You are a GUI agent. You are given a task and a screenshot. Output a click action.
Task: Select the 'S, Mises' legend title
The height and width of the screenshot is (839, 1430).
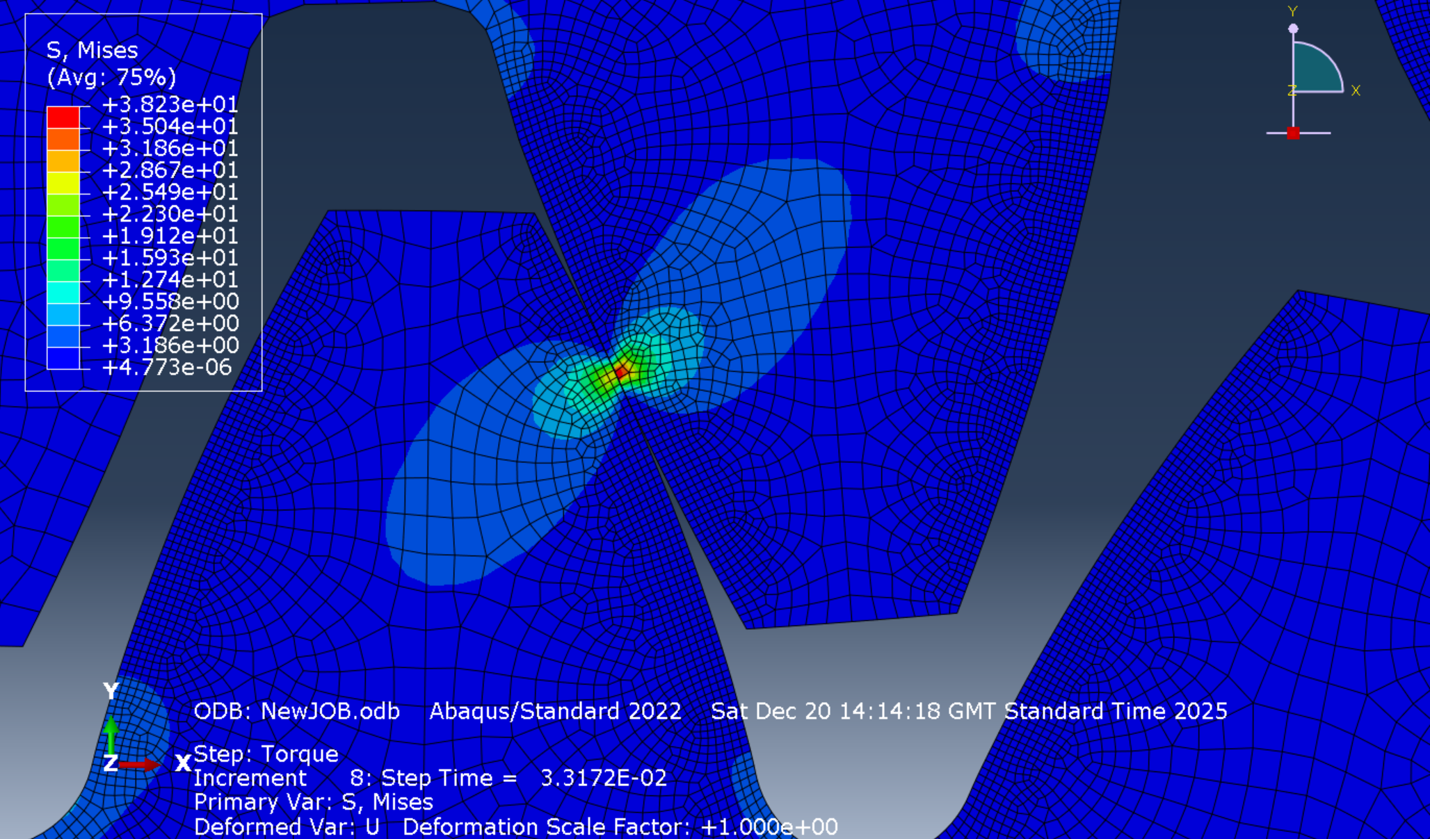[x=92, y=50]
